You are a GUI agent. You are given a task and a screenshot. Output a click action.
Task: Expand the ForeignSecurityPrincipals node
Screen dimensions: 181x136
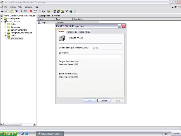(x=5, y=33)
